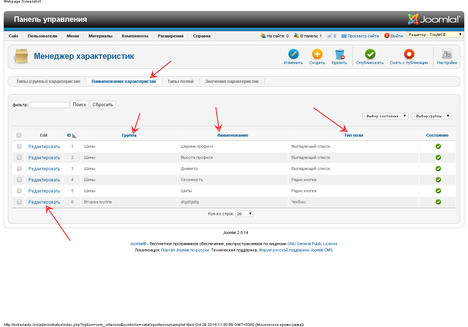
Task: Focus the фильтр search input field
Action: (50, 105)
